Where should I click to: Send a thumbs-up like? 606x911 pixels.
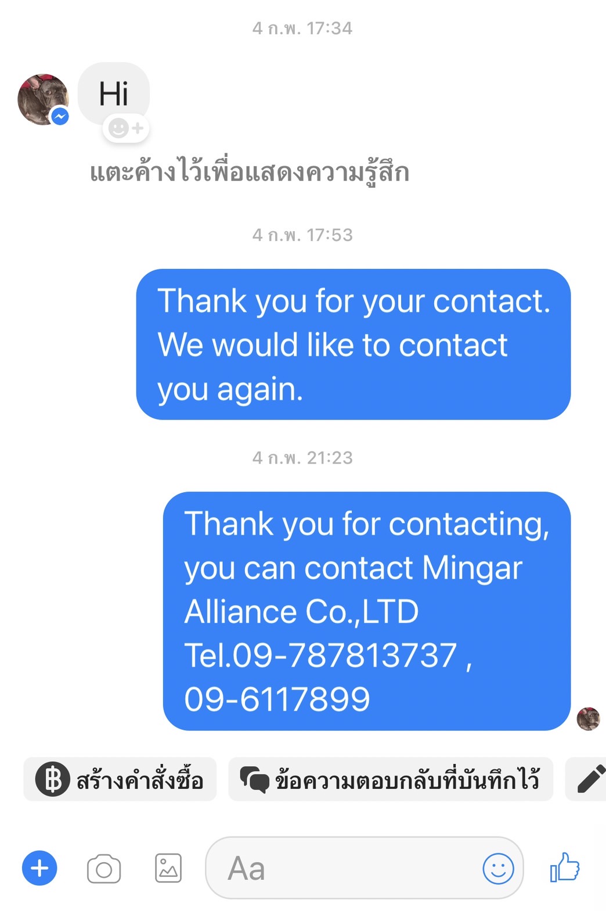(x=565, y=867)
